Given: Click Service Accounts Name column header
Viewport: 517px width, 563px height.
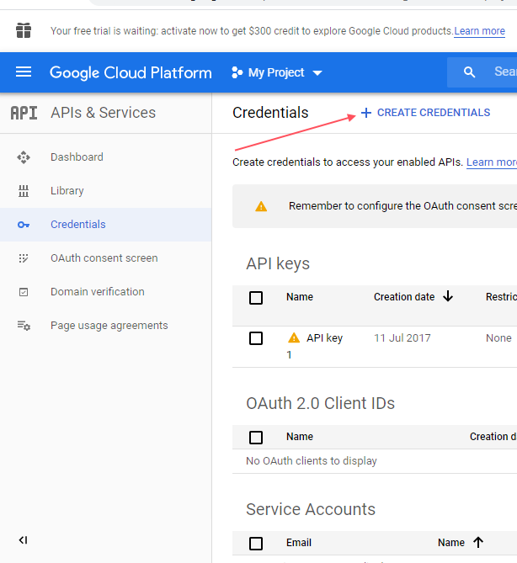Looking at the screenshot, I should 451,543.
